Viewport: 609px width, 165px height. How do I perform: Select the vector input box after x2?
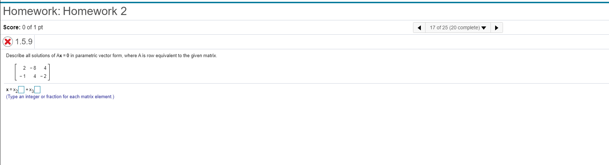(x=21, y=89)
